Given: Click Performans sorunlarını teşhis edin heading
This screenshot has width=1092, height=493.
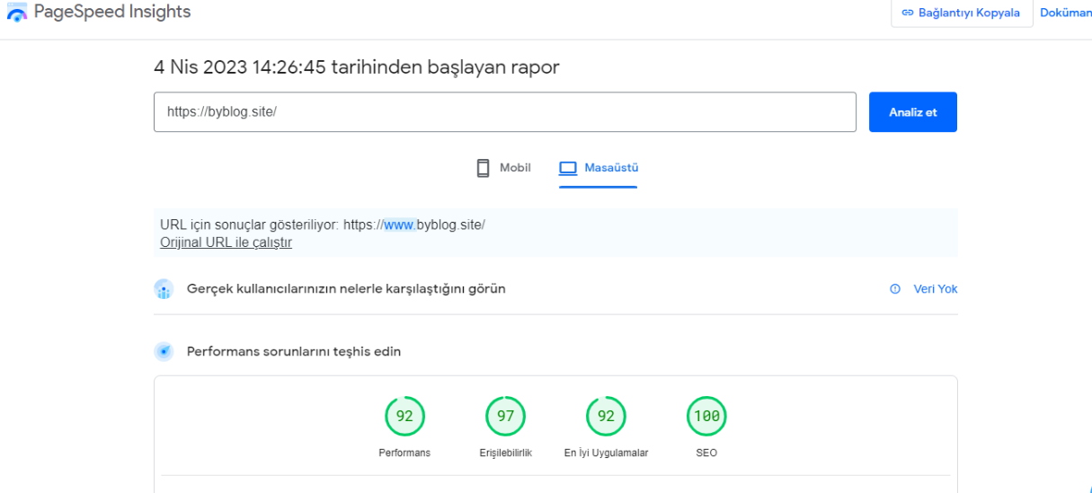Looking at the screenshot, I should click(x=294, y=351).
